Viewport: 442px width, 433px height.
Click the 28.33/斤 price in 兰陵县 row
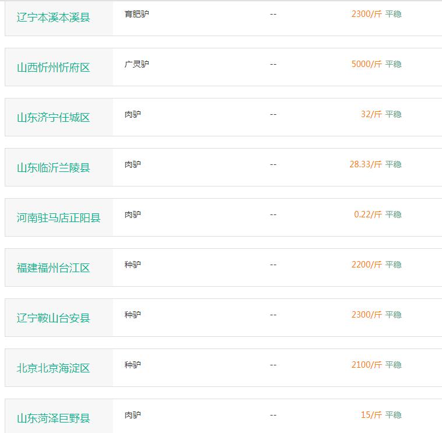(x=366, y=164)
